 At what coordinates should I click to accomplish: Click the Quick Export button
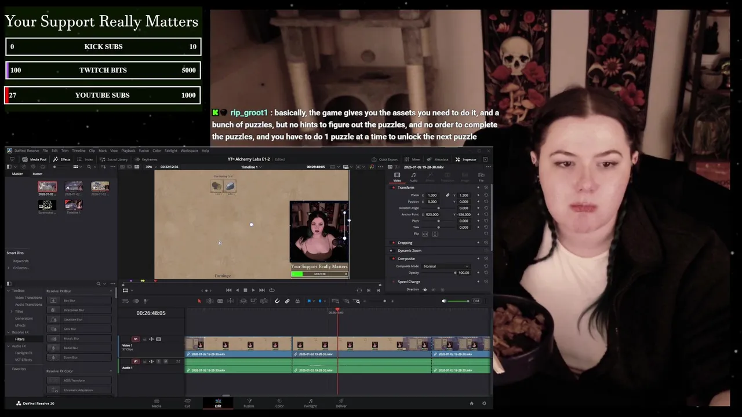pyautogui.click(x=384, y=159)
